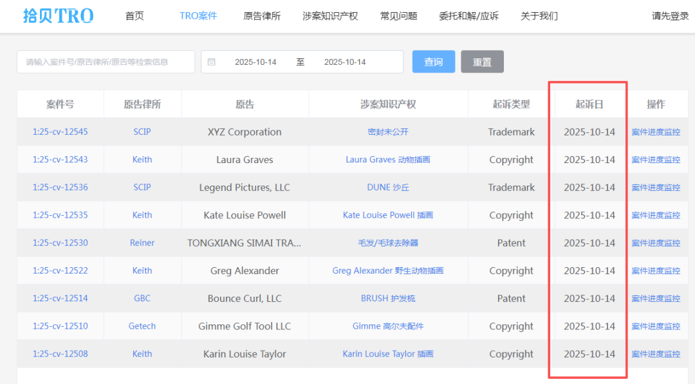Navigate to 委托和解/应诉 page
Image resolution: width=695 pixels, height=384 pixels.
coord(468,16)
